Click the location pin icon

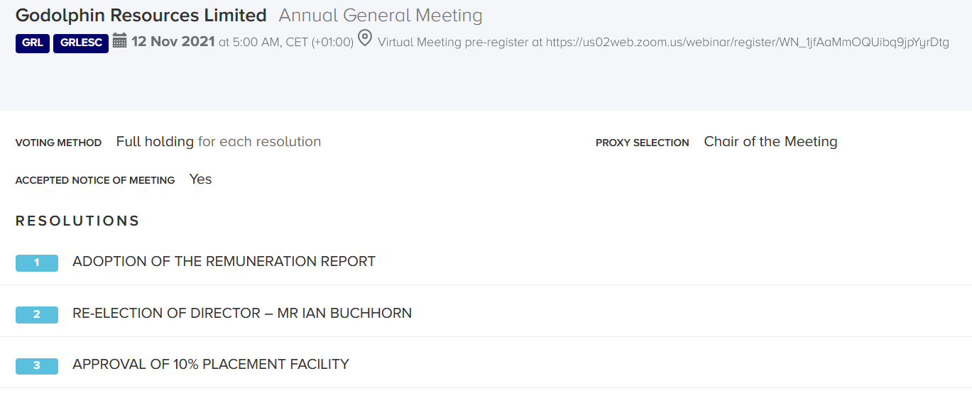tap(365, 38)
